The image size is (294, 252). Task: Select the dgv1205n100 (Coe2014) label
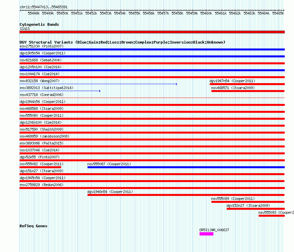point(41,67)
